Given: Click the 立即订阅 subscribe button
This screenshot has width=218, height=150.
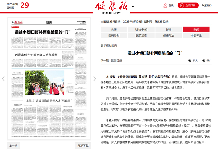Looking at the screenshot, I should (x=188, y=5).
